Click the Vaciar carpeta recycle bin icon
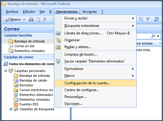Screen dimensions: 163x121 [x=58, y=61]
